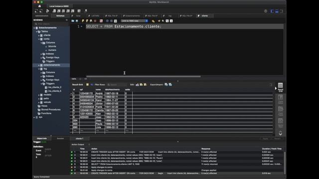Click the create new table icon
The image size is (319, 179).
click(59, 11)
